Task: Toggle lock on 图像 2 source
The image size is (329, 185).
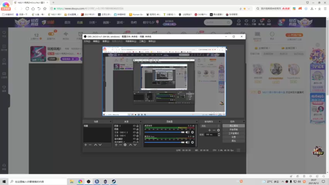Action: [137, 126]
